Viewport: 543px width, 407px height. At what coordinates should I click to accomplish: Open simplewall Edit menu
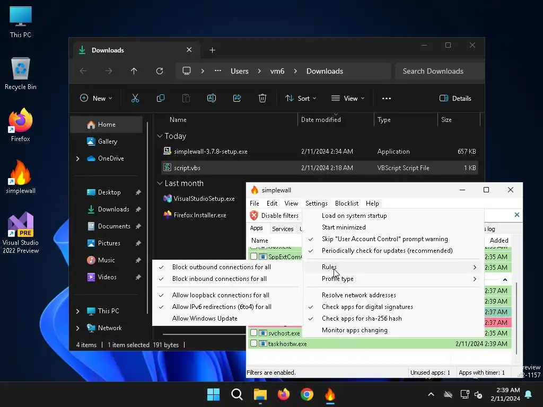(x=272, y=203)
